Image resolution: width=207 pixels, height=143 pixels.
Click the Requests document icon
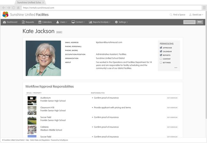(x=23, y=22)
